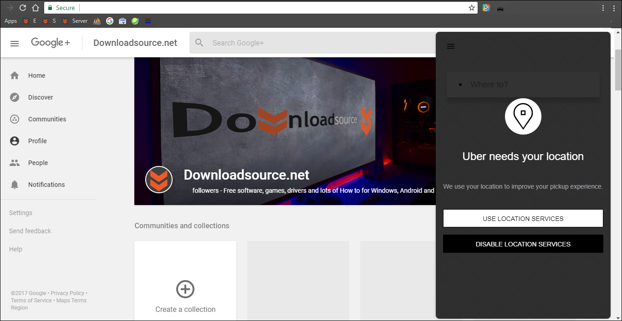Reload the page with refresh icon
The height and width of the screenshot is (321, 622).
(23, 8)
